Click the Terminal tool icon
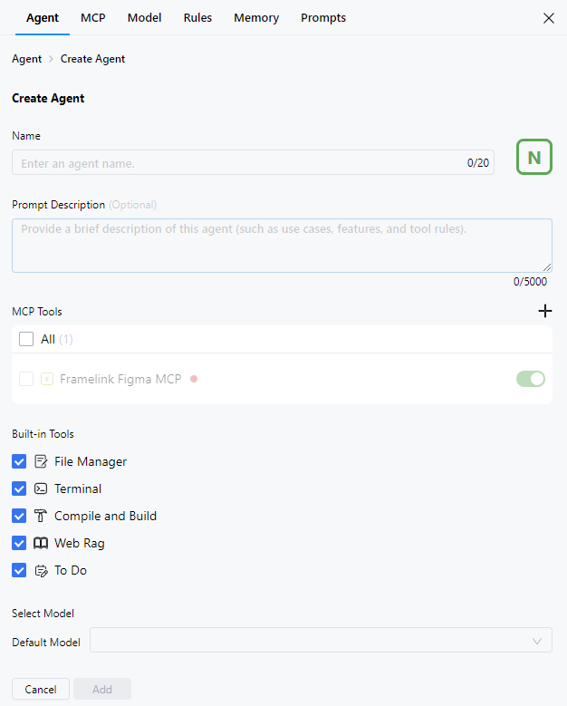567x706 pixels. (41, 488)
